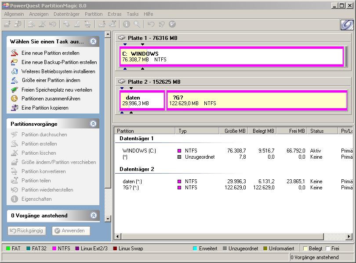The height and width of the screenshot is (263, 356).
Task: Click the Belegt pale yellow legend swatch
Action: 305,249
